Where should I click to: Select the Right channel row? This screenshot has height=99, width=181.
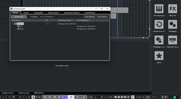(22, 29)
